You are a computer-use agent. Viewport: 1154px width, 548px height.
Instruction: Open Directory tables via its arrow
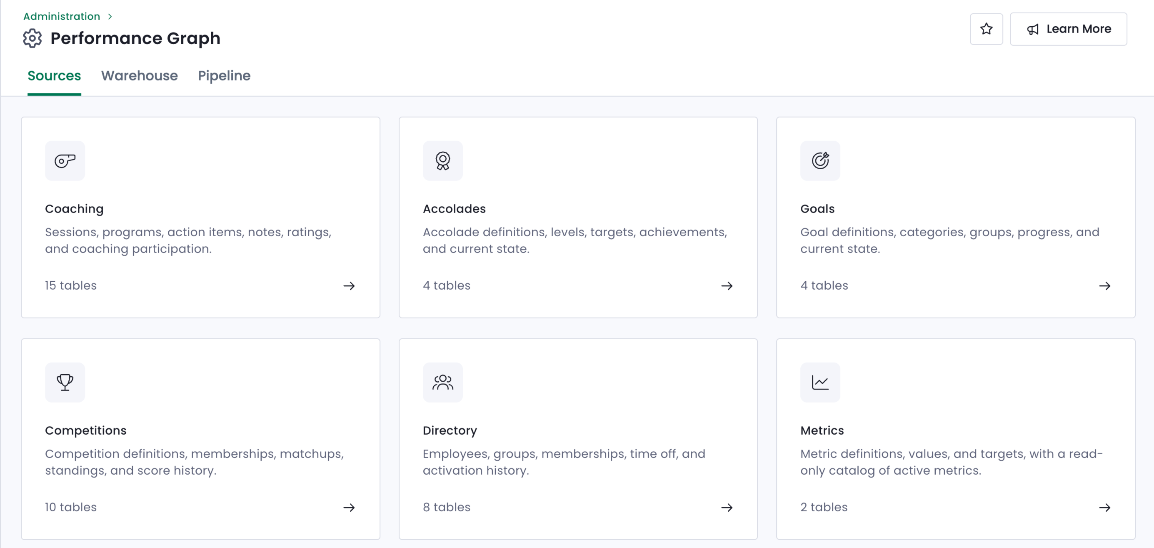[x=727, y=507]
